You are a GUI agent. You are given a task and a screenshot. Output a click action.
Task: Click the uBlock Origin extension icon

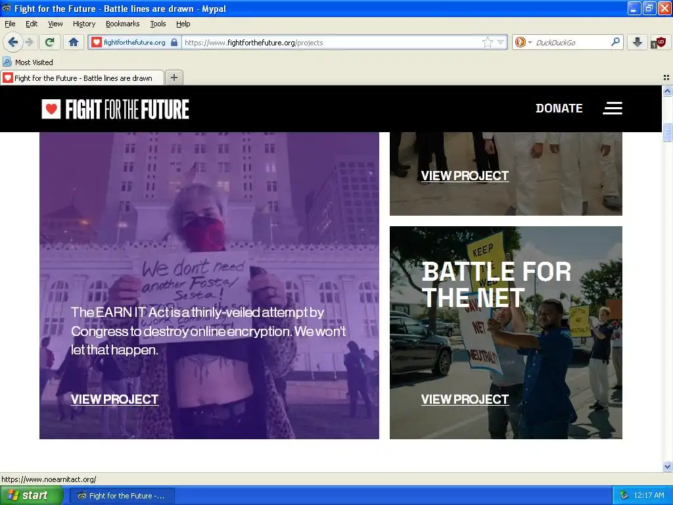tap(659, 42)
